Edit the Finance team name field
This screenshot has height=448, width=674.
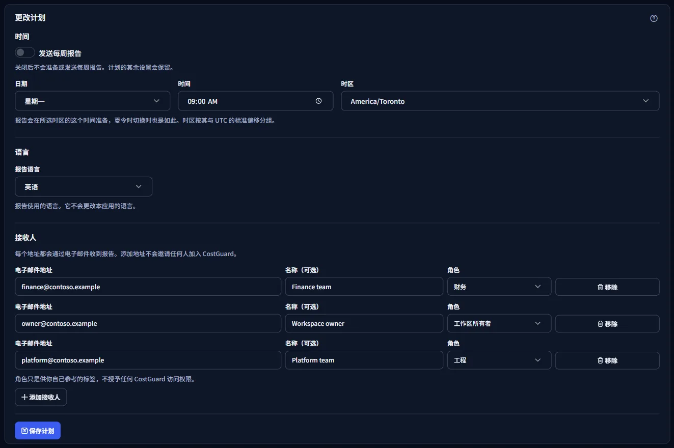(364, 287)
